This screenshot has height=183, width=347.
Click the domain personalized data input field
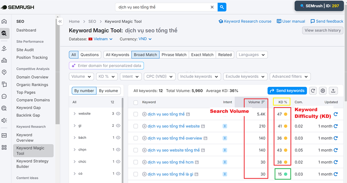coord(106,66)
